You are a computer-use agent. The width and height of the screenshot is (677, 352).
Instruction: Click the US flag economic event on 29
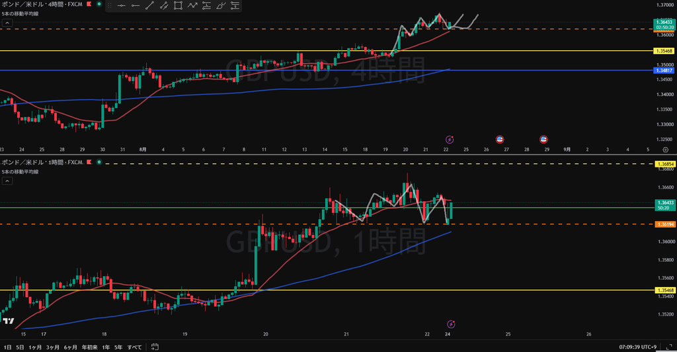click(543, 140)
